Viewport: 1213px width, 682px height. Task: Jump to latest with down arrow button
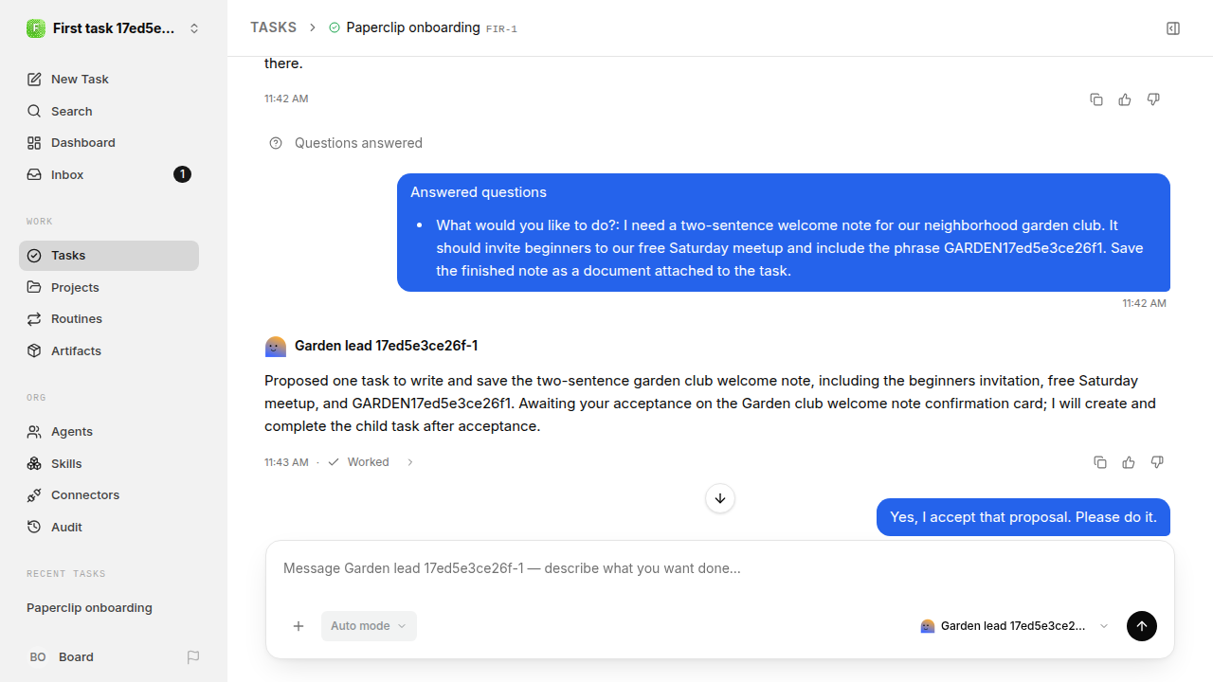click(x=720, y=498)
